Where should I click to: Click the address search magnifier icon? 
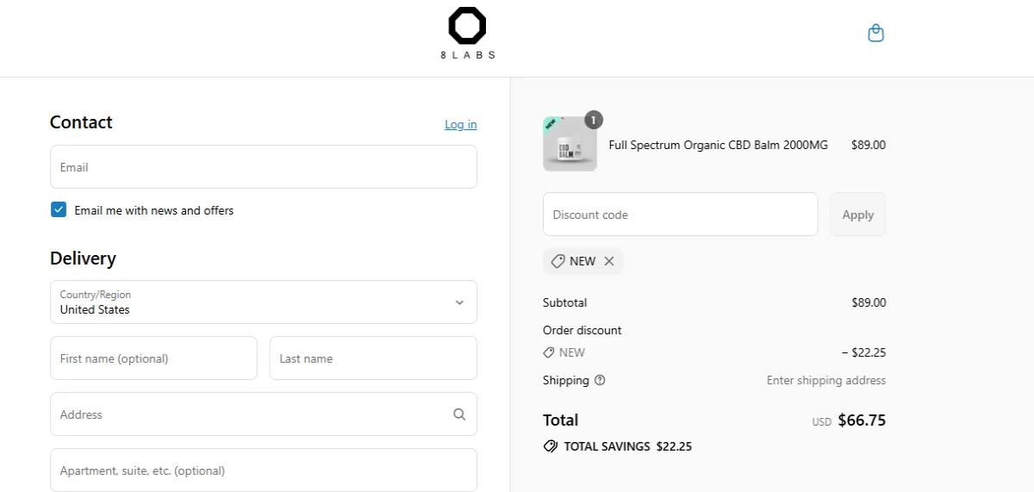tap(459, 414)
